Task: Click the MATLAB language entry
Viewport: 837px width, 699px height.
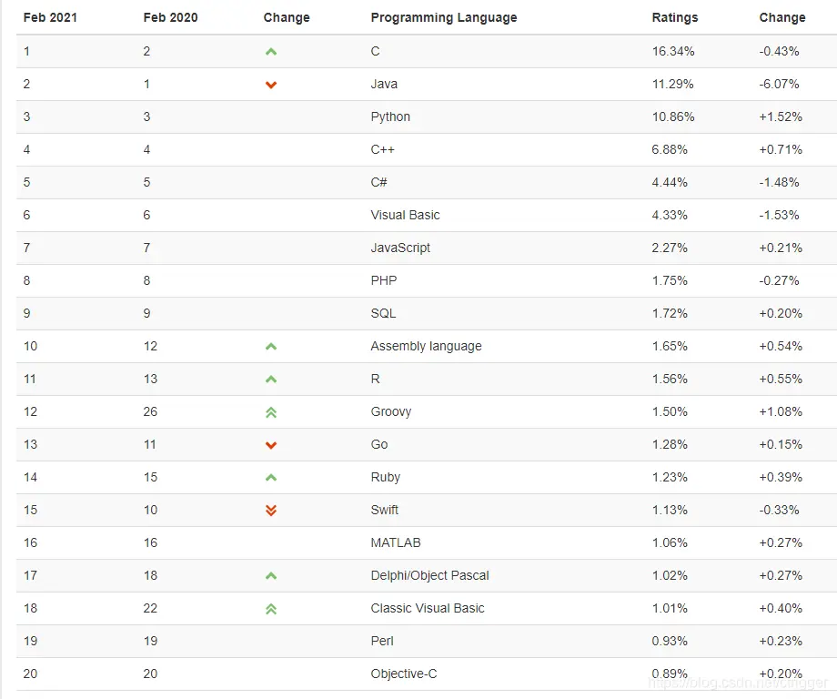Action: pyautogui.click(x=396, y=542)
